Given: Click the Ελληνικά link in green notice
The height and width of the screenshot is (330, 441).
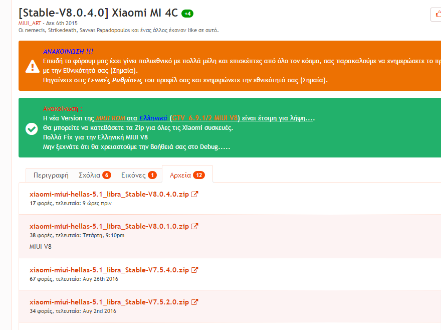Looking at the screenshot, I should coord(153,118).
